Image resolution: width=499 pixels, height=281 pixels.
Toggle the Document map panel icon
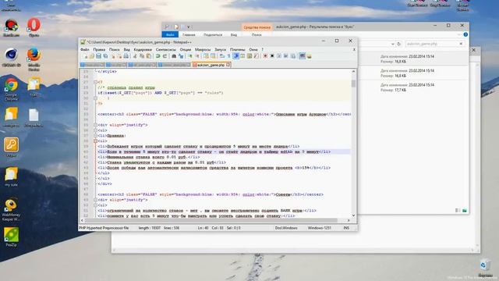click(x=249, y=56)
